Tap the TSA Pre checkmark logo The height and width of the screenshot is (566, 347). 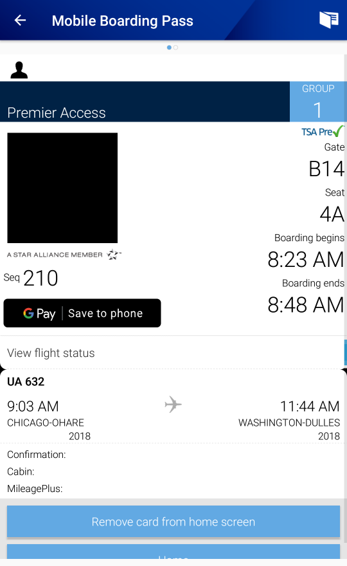click(x=323, y=131)
